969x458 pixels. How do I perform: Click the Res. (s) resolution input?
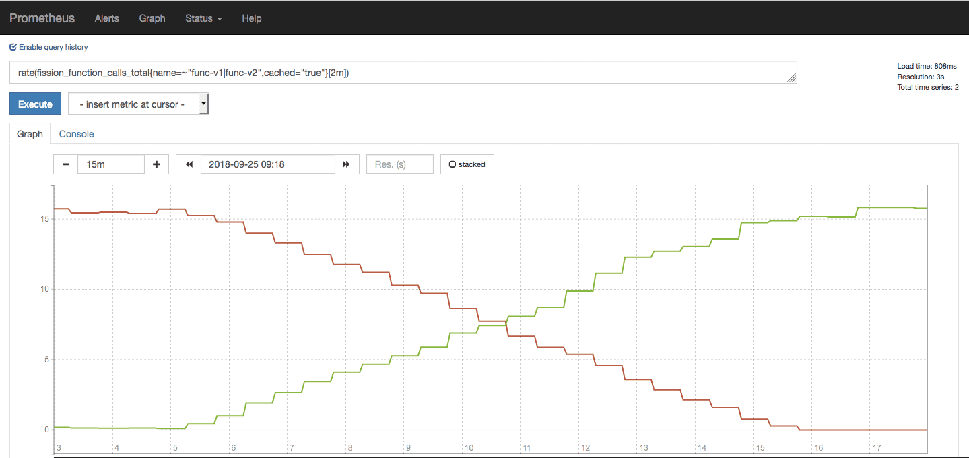tap(399, 164)
